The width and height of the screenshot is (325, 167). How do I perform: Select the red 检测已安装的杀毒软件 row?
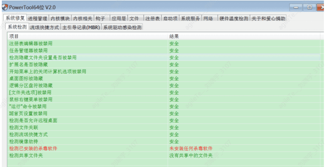33,148
